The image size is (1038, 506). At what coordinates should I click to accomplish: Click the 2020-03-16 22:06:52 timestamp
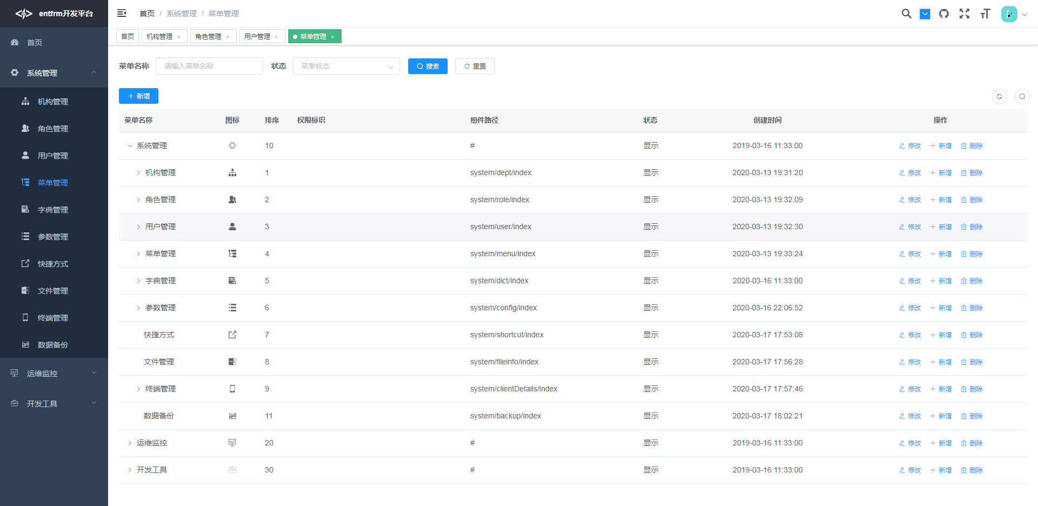click(x=768, y=308)
